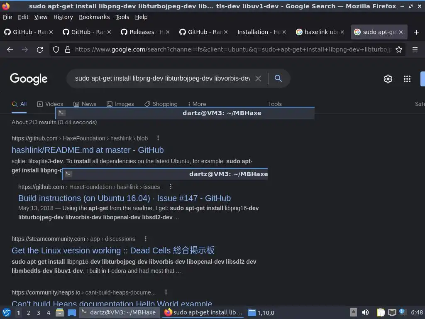Show site security padlock info
Viewport: 425px width, 319px height.
point(68,50)
